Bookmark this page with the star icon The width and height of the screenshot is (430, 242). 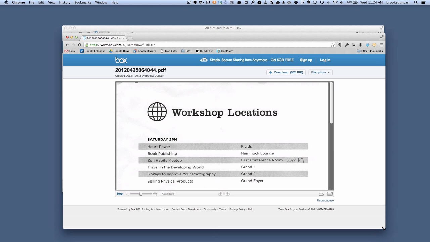coord(333,45)
